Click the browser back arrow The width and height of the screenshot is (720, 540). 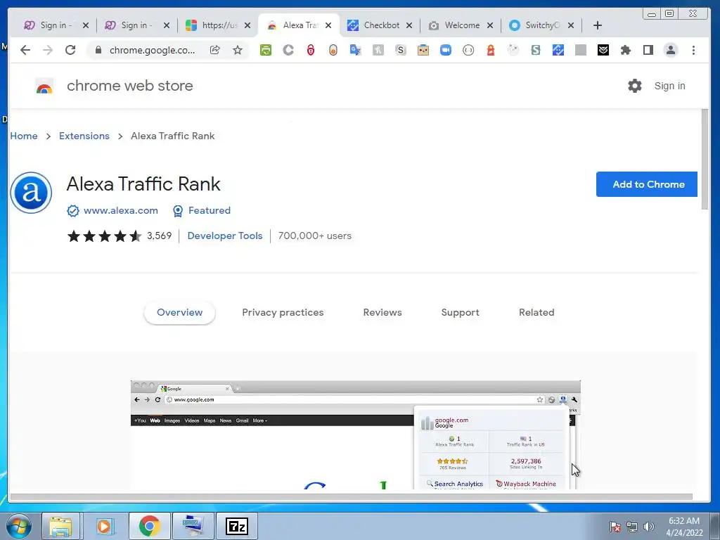pos(25,50)
